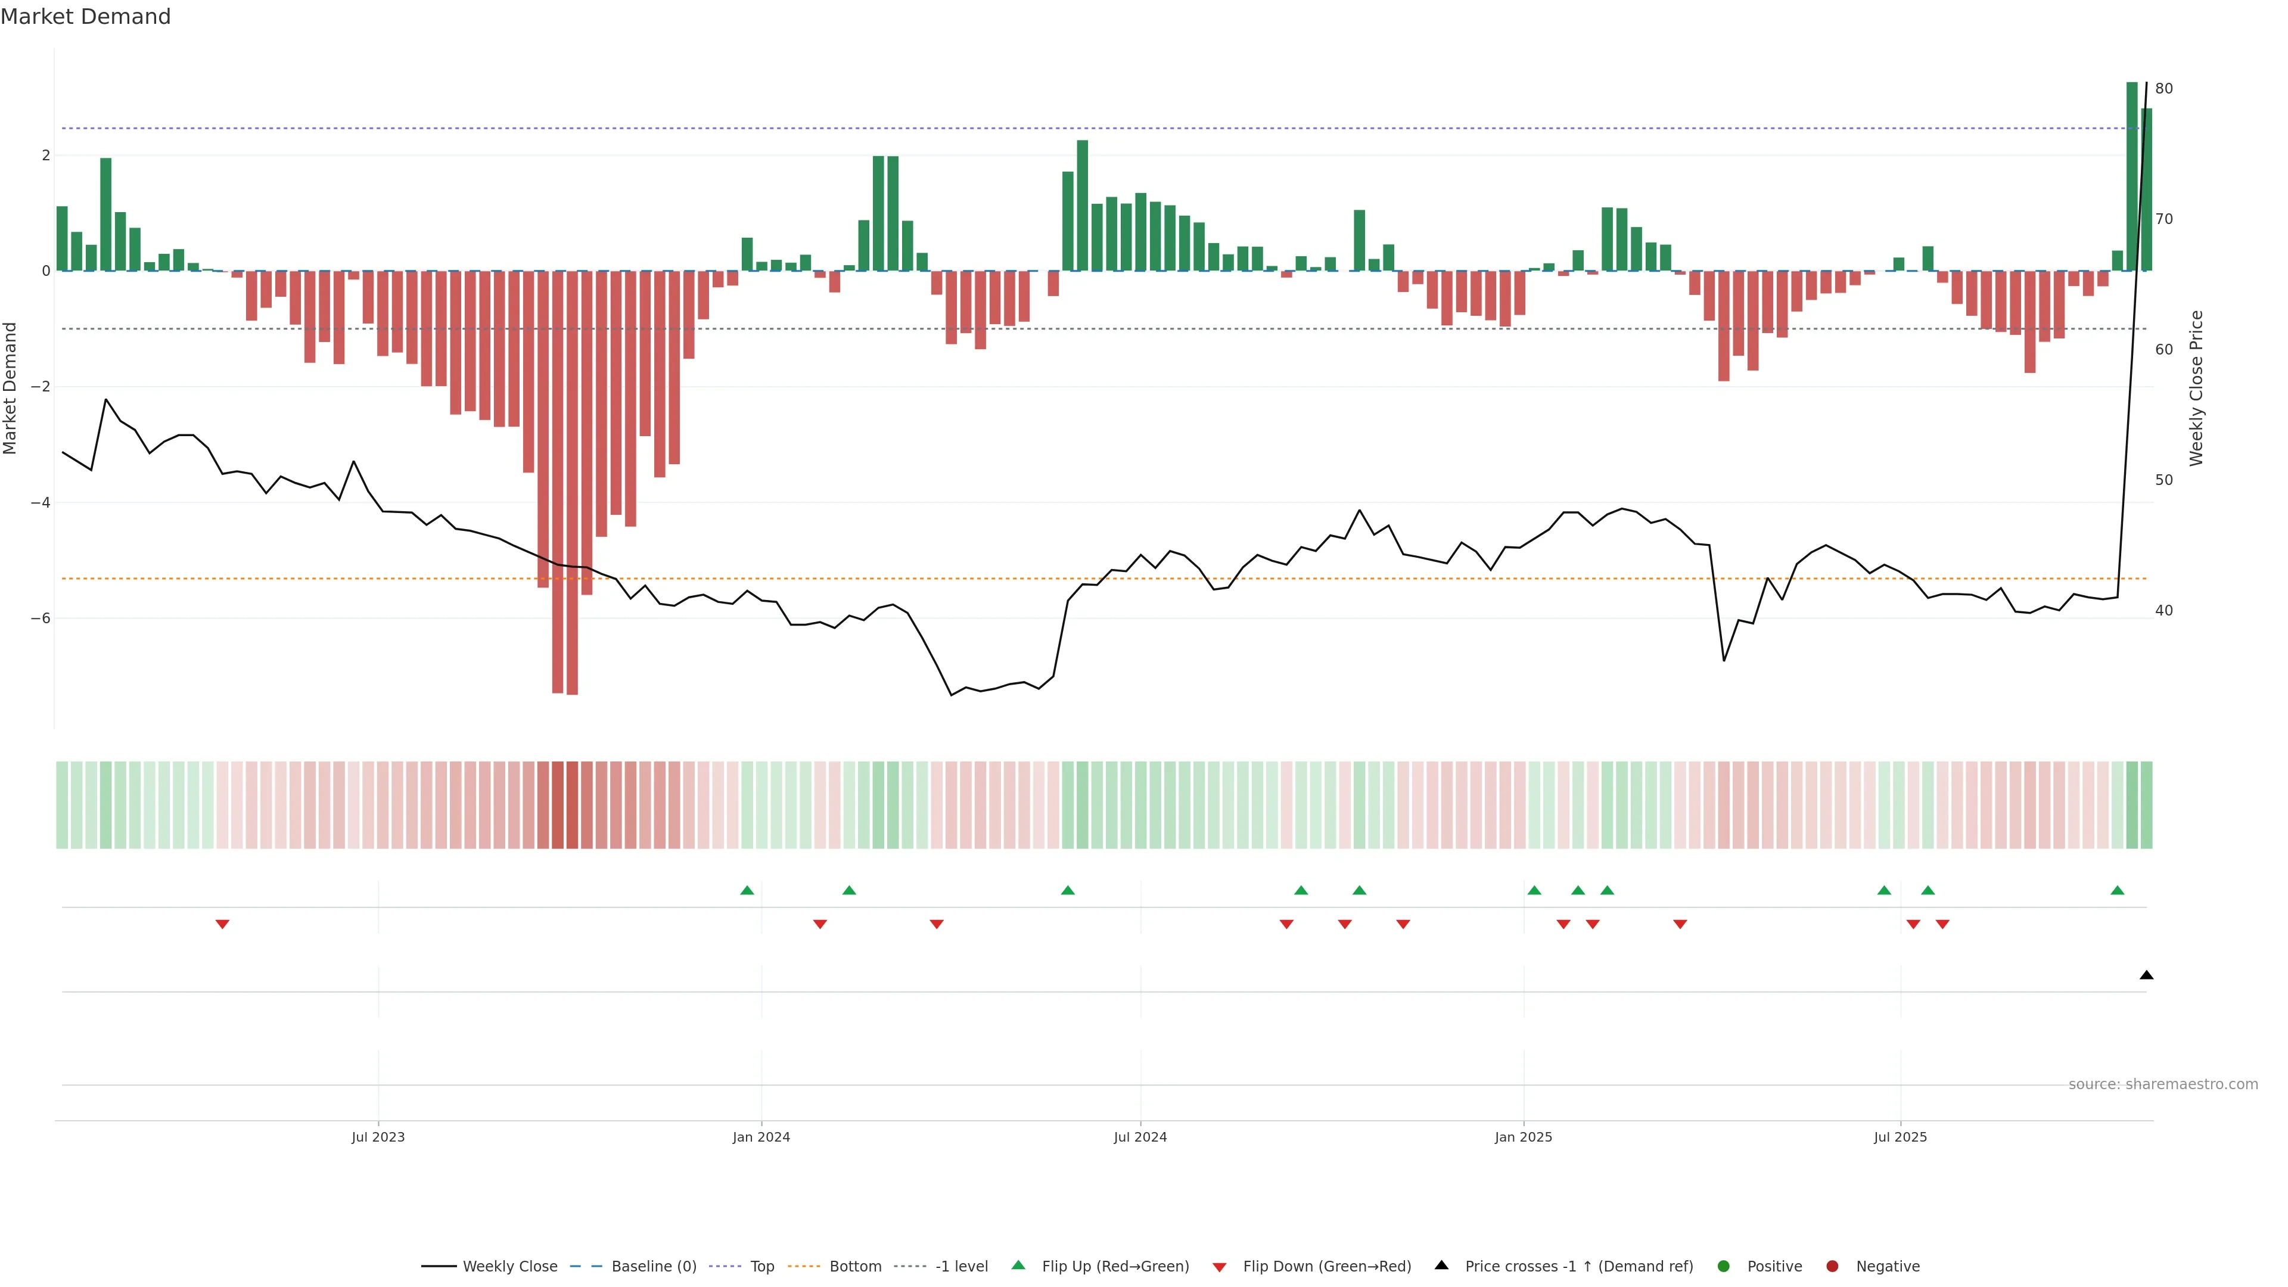2288x1287 pixels.
Task: Click green Flip Up triangle in legend
Action: coord(1019,1266)
